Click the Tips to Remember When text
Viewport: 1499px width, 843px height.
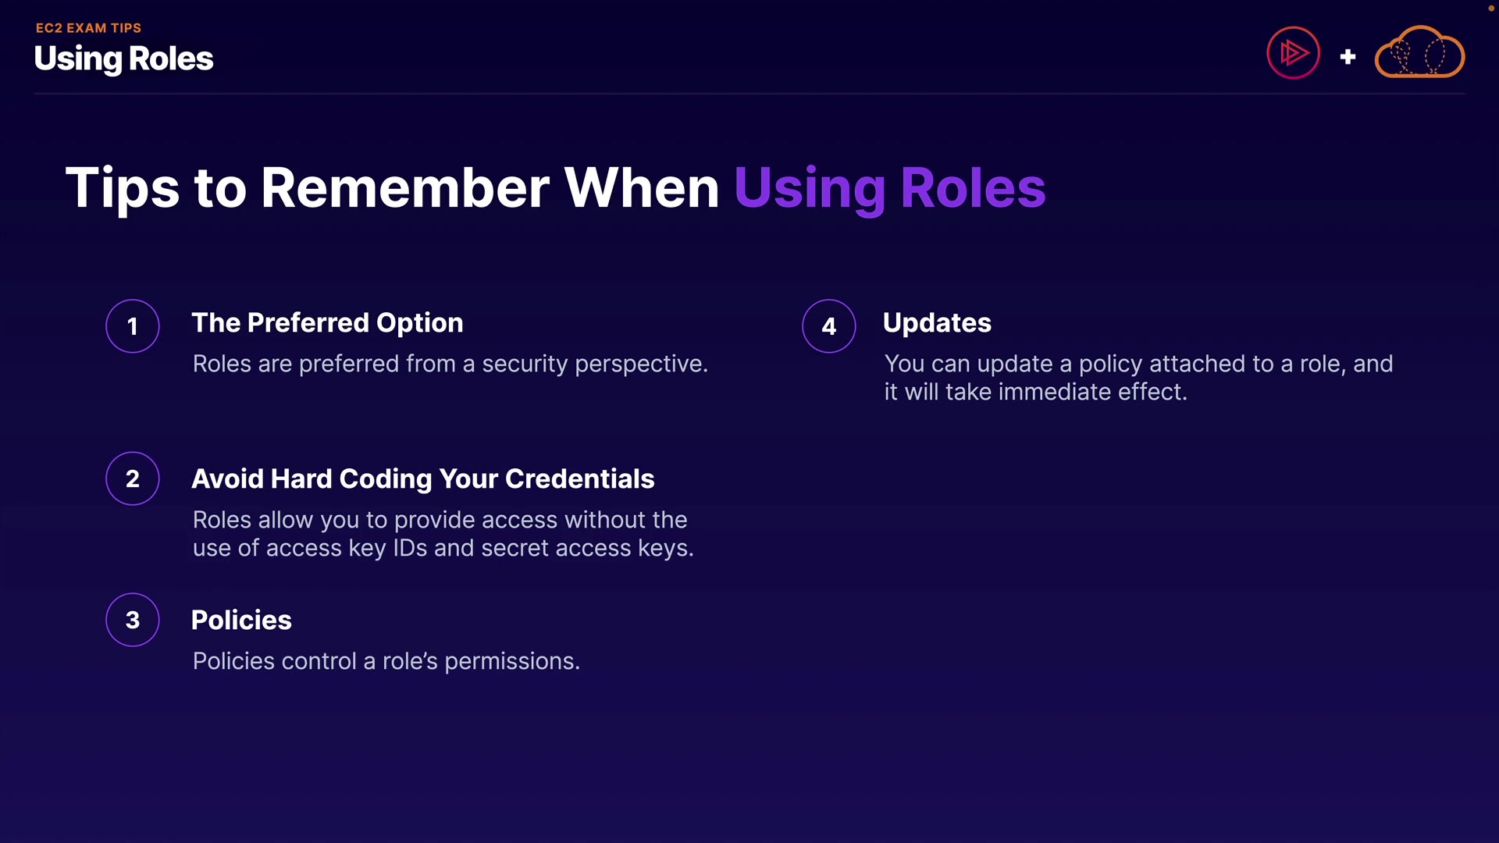pos(392,188)
